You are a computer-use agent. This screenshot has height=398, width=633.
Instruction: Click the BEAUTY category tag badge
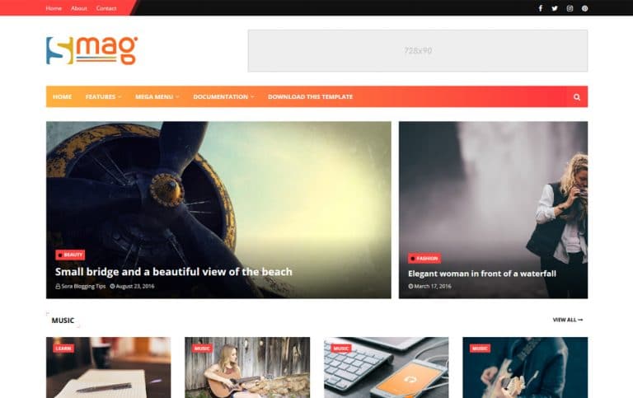70,255
